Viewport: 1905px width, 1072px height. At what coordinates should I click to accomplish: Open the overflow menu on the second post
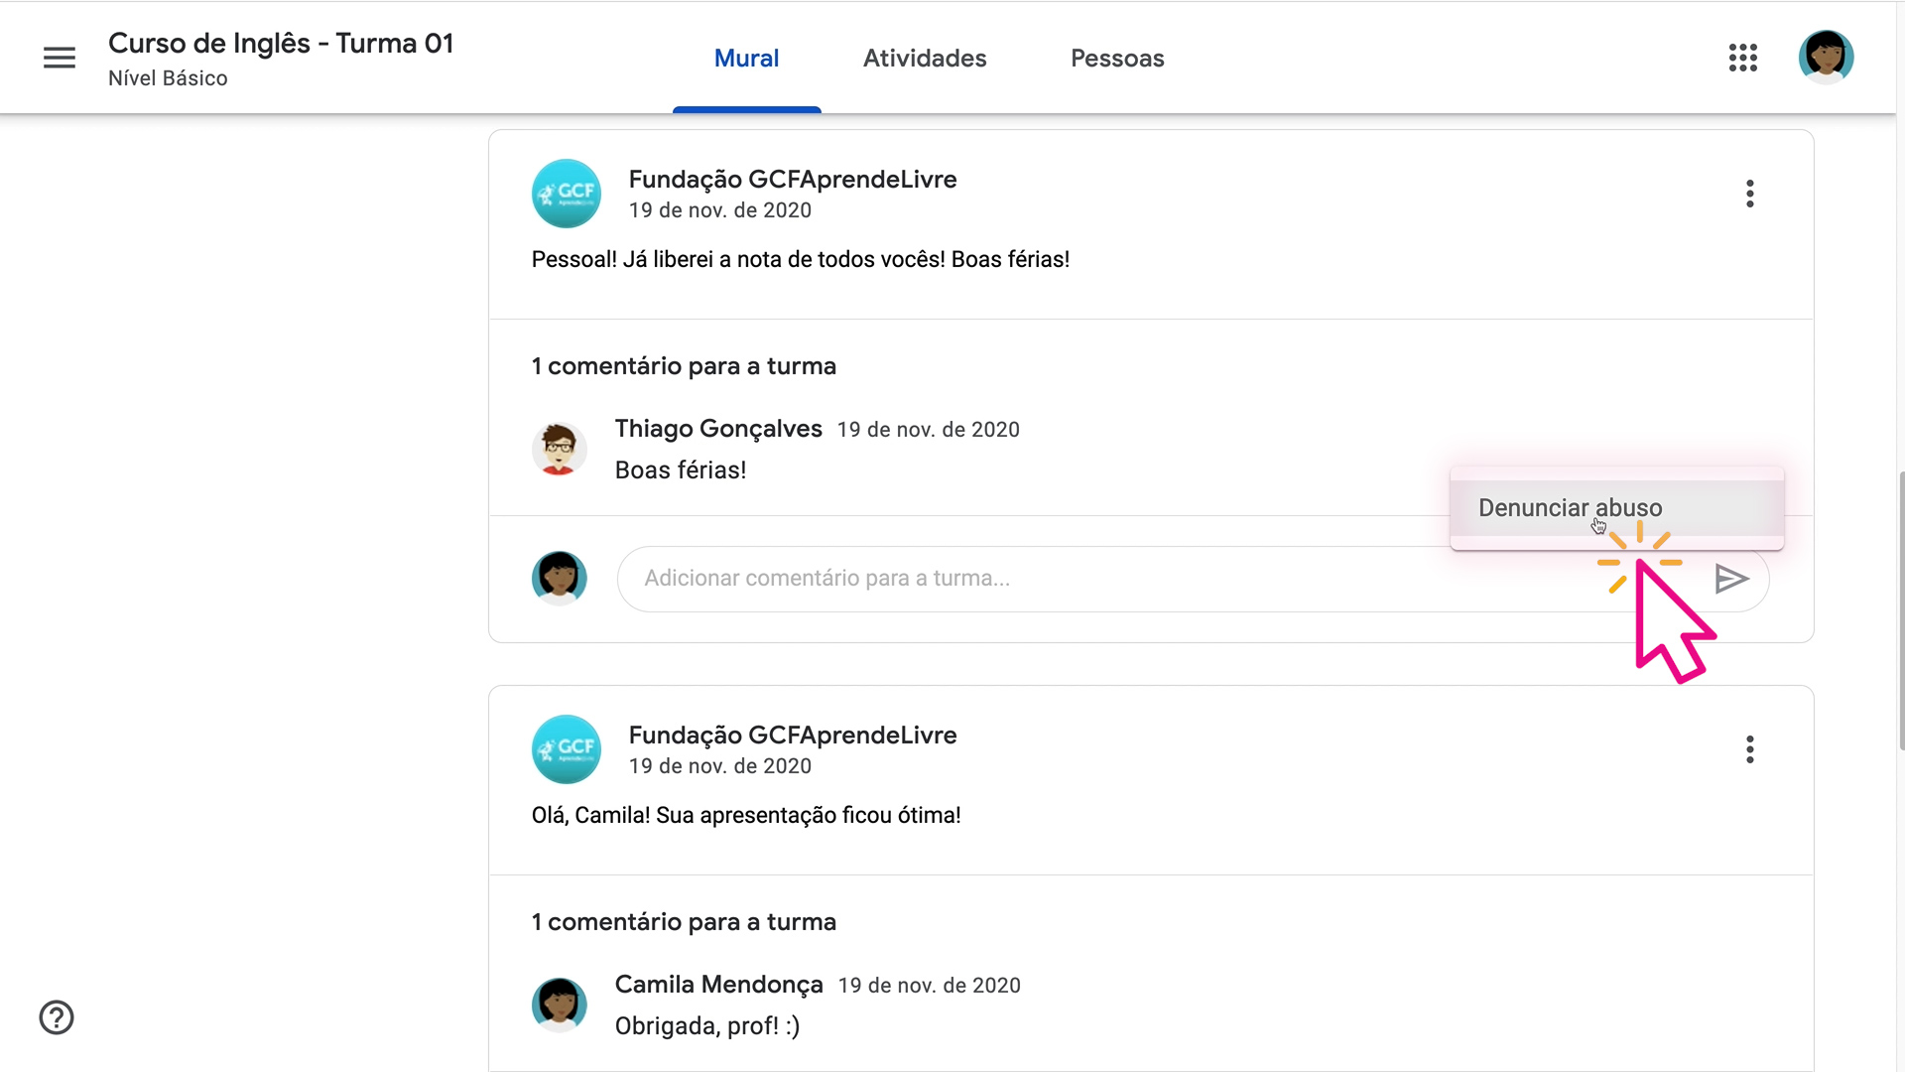pos(1749,749)
